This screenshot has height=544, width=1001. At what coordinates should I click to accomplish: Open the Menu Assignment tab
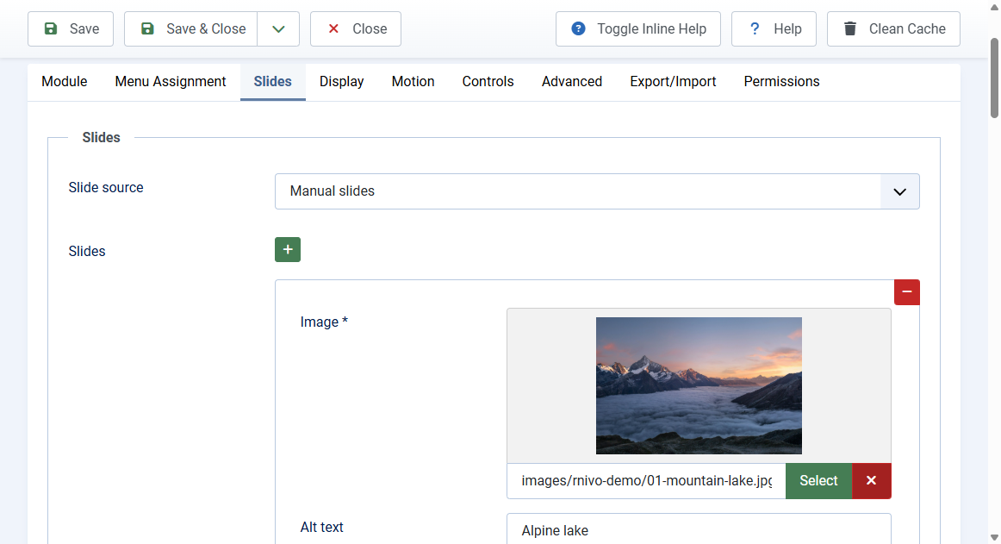(171, 82)
